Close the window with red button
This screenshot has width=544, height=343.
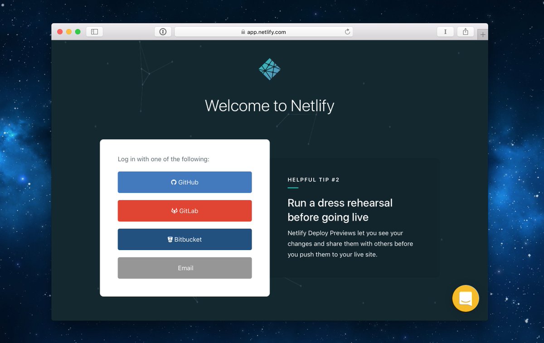pos(60,32)
